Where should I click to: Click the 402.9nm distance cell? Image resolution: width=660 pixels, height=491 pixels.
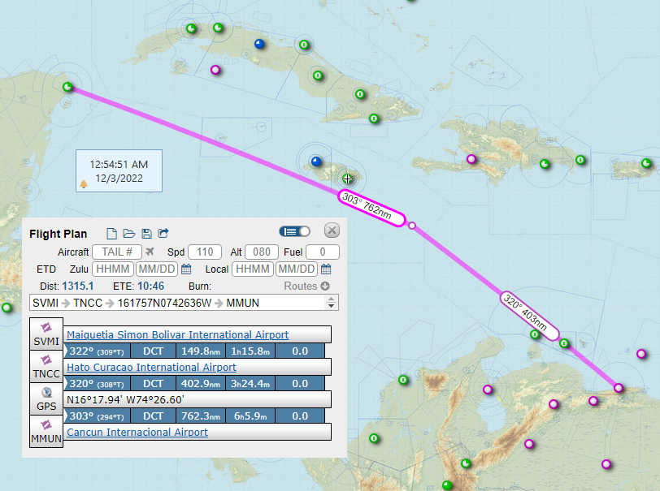pyautogui.click(x=201, y=383)
